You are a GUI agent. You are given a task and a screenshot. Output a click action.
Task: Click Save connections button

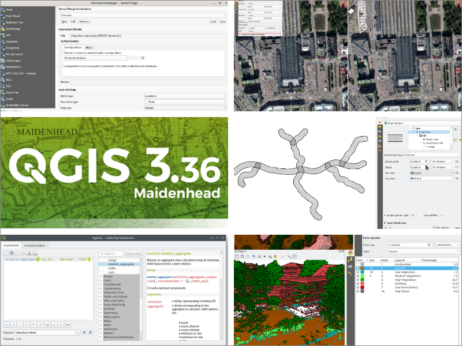click(x=222, y=21)
